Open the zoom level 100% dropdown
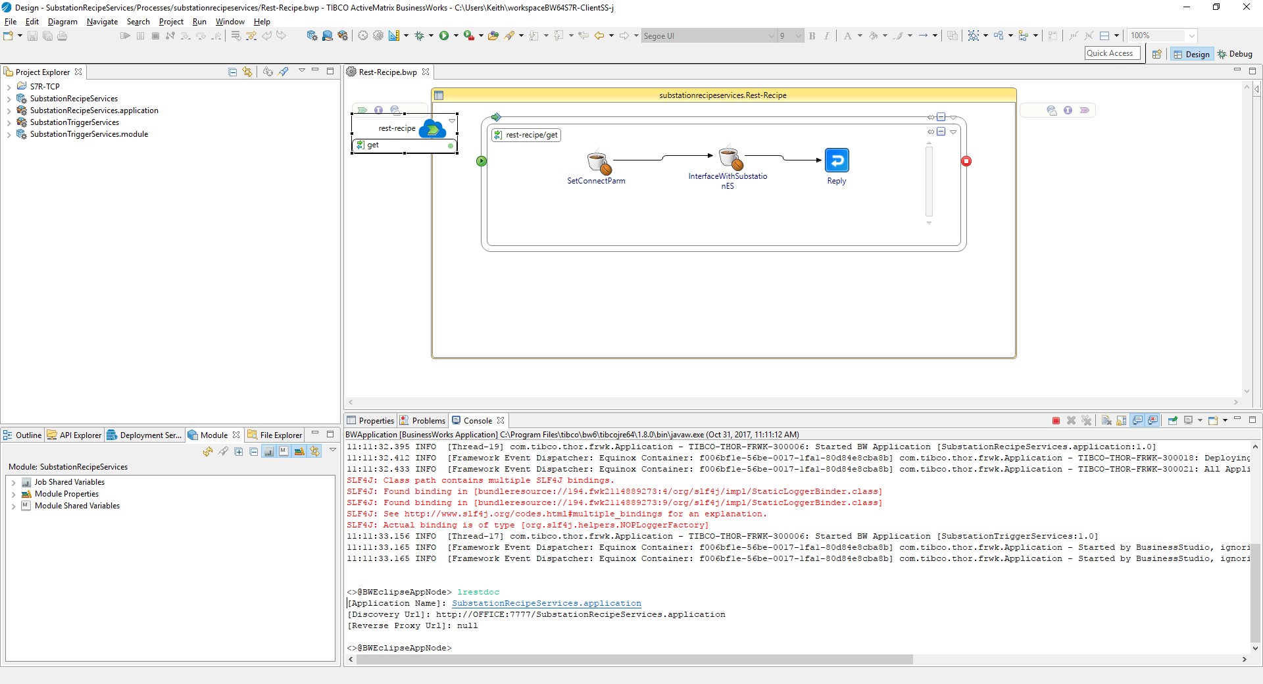Image resolution: width=1263 pixels, height=684 pixels. click(x=1191, y=36)
